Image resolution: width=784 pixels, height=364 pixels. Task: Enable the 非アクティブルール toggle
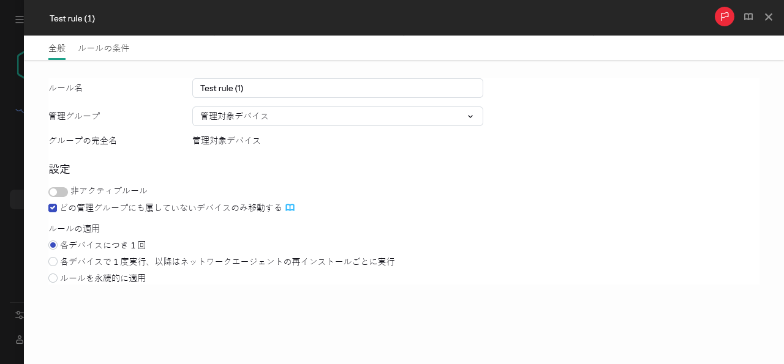pos(58,191)
